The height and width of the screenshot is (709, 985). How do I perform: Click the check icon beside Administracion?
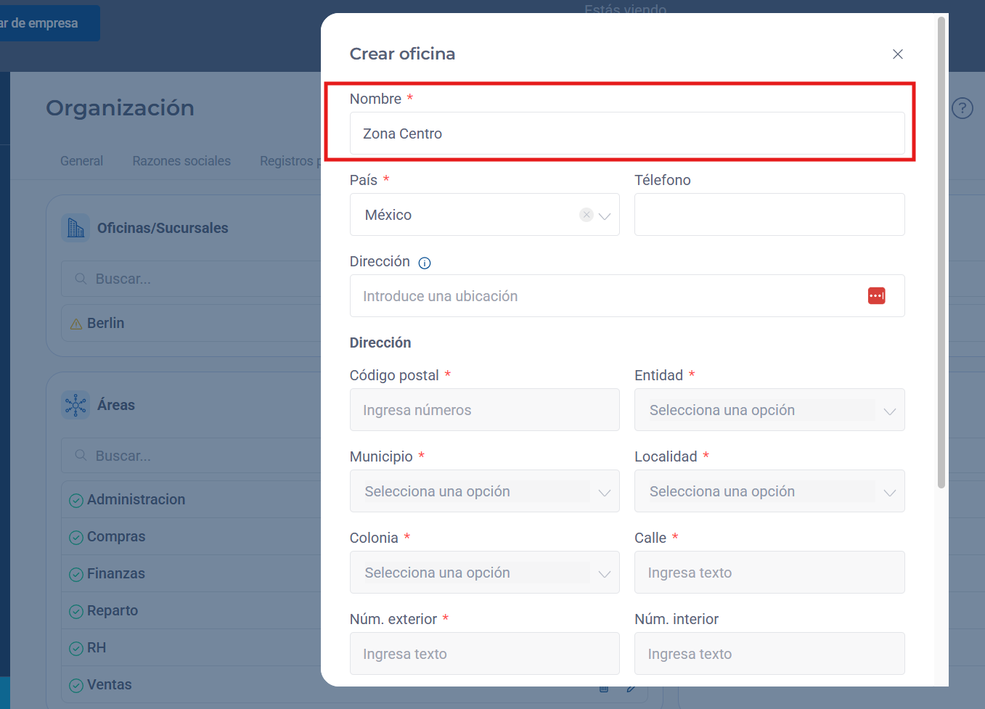(76, 500)
